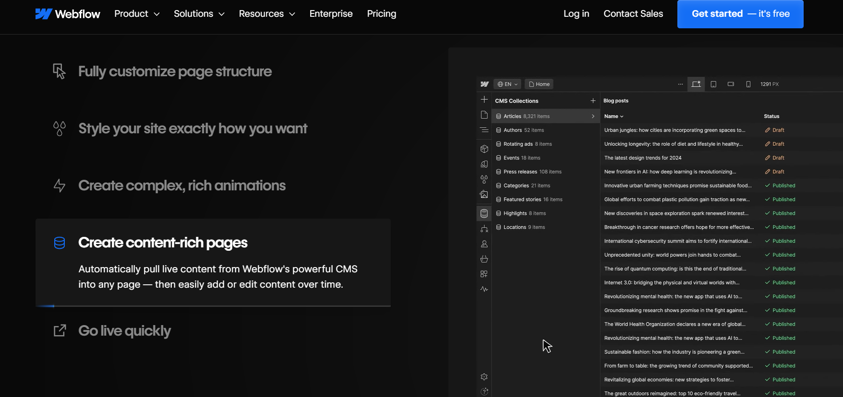Open the Components cube icon

pos(484,149)
